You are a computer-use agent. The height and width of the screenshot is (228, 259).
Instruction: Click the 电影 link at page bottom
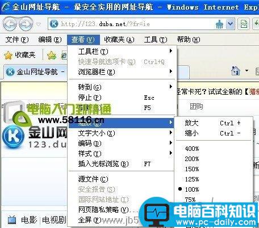pos(29,220)
